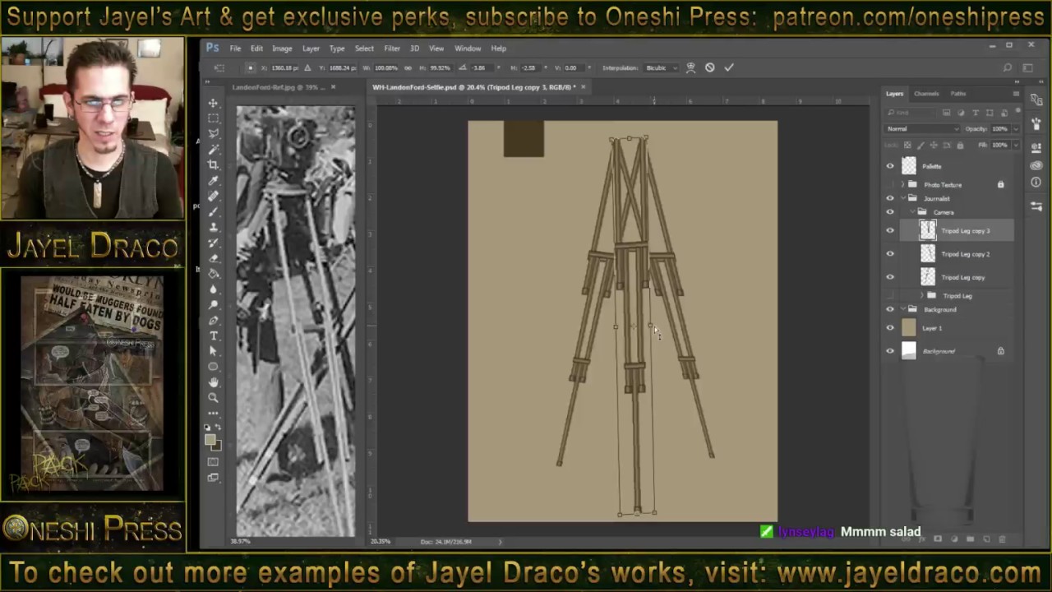Select the Brush tool

213,211
